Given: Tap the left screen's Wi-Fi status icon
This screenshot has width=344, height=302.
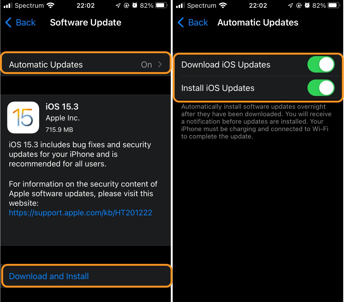Looking at the screenshot, I should pyautogui.click(x=51, y=6).
